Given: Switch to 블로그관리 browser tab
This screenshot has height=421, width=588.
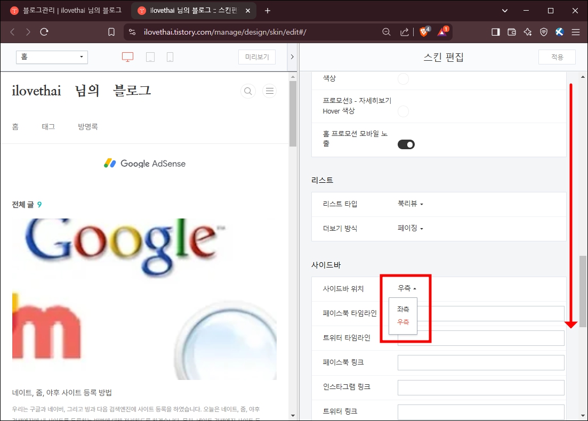Looking at the screenshot, I should click(x=67, y=11).
